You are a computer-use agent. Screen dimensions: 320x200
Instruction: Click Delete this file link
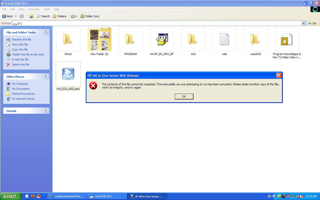point(20,64)
